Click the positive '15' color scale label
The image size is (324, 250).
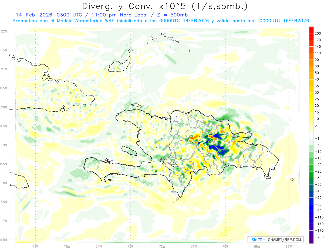[x=317, y=112]
